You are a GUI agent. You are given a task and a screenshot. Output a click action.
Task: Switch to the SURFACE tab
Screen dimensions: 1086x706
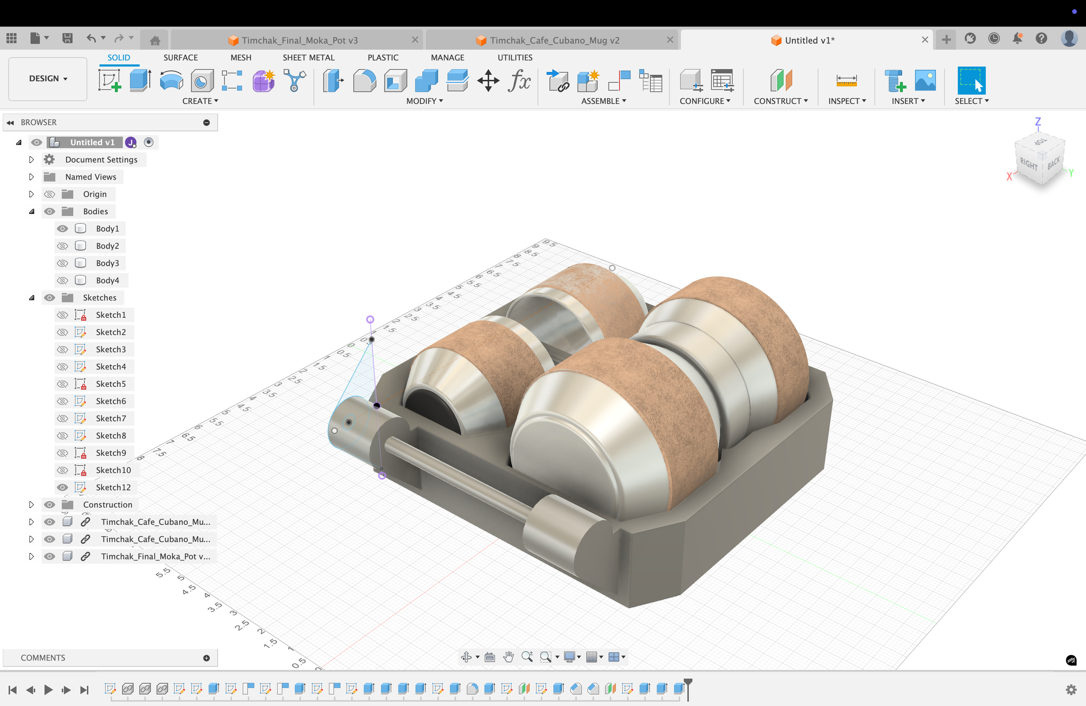(180, 57)
